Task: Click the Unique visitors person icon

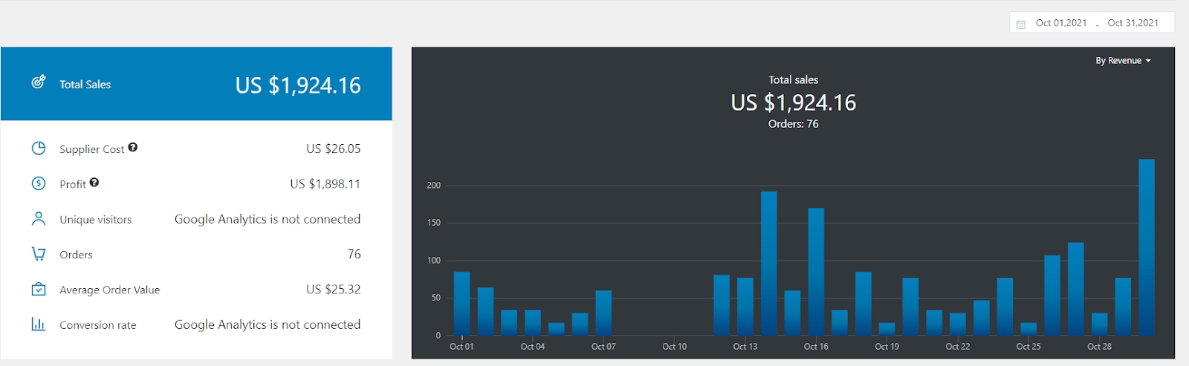Action: click(x=39, y=218)
